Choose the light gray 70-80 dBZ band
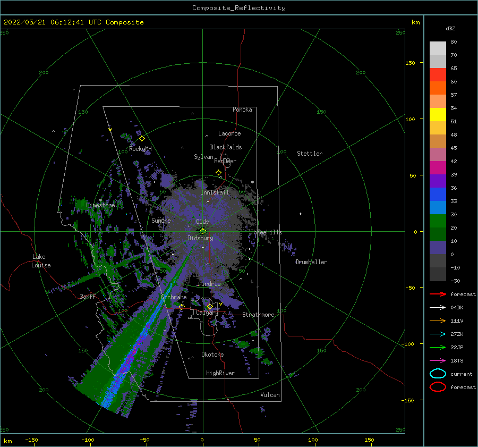Image resolution: width=478 pixels, height=447 pixels. (x=438, y=48)
